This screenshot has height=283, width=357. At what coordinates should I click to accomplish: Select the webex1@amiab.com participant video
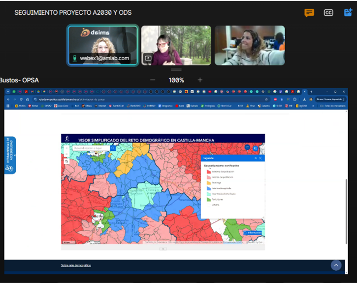click(102, 45)
